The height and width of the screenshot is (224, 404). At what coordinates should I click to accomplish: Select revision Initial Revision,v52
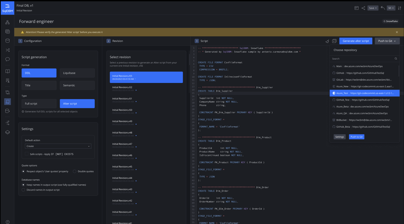146,89
